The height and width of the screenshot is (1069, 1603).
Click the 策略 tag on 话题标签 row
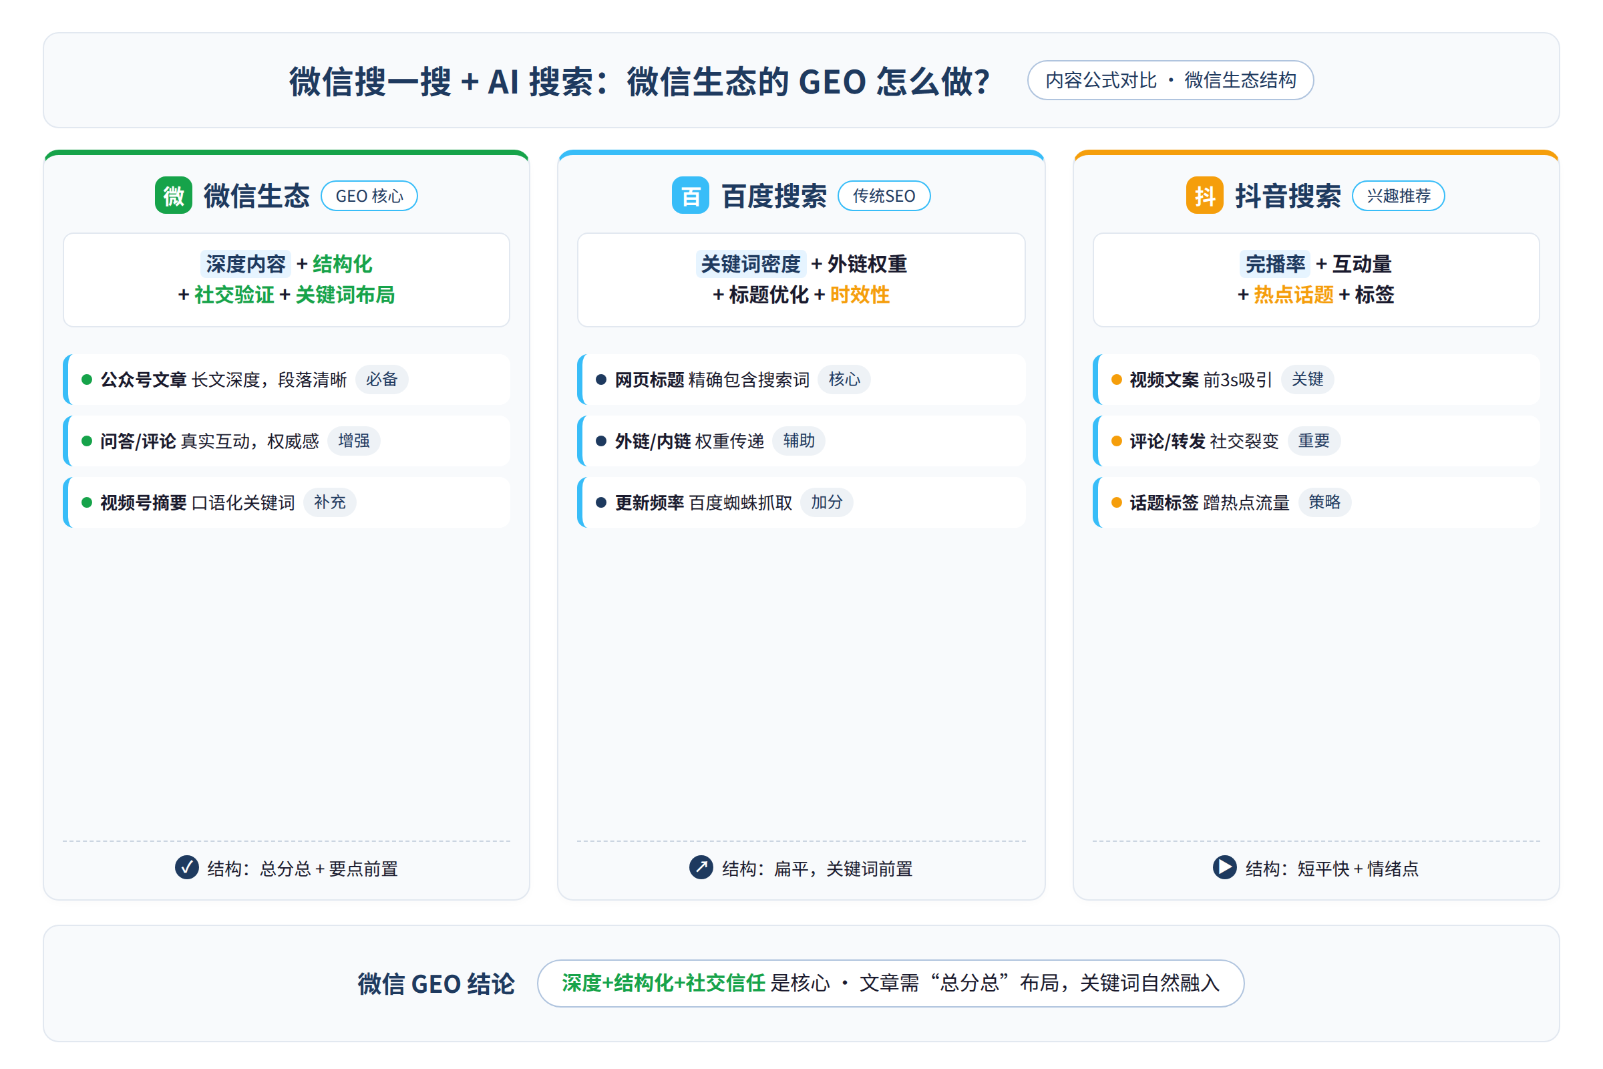pyautogui.click(x=1324, y=502)
